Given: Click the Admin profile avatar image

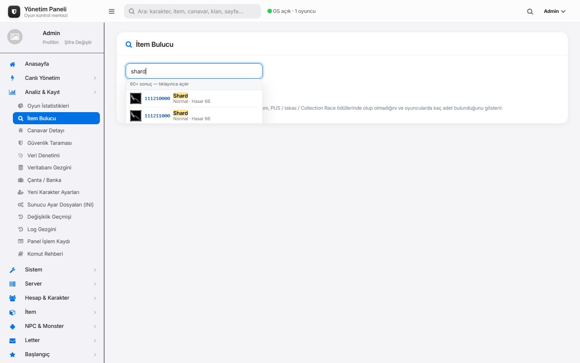Looking at the screenshot, I should [15, 37].
